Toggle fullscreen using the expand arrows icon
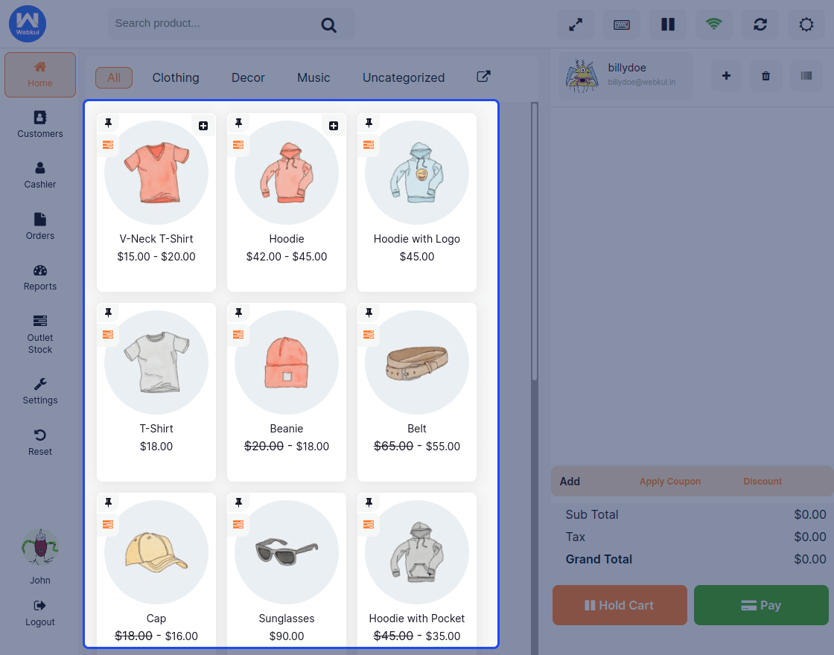The image size is (834, 655). point(575,24)
